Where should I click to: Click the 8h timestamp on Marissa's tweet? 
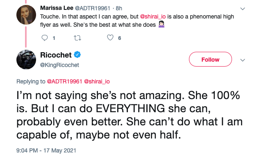pyautogui.click(x=119, y=8)
